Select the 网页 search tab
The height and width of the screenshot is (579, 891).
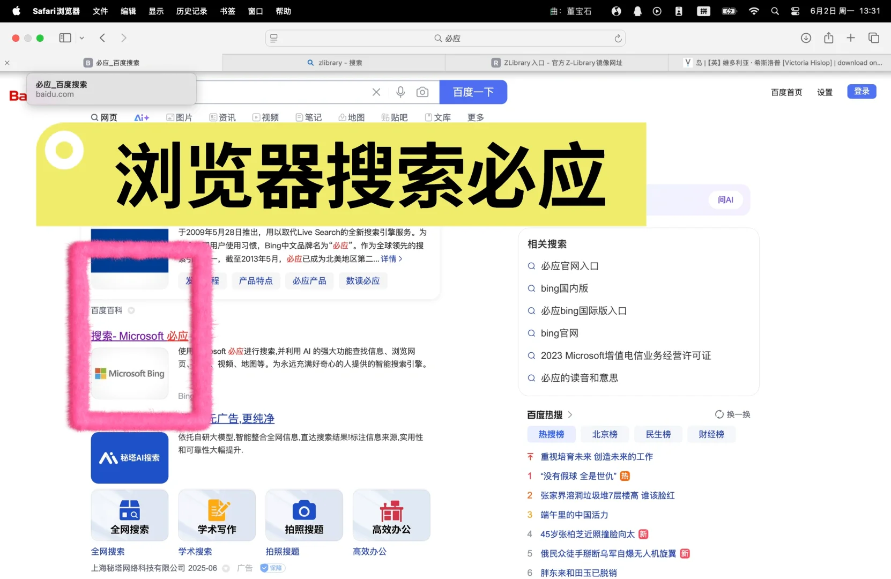tap(104, 117)
